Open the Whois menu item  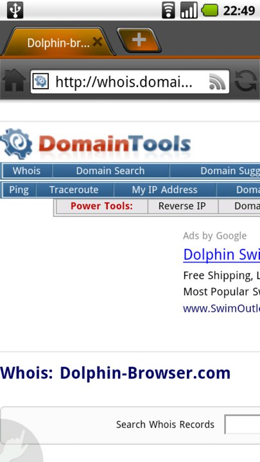pyautogui.click(x=26, y=171)
